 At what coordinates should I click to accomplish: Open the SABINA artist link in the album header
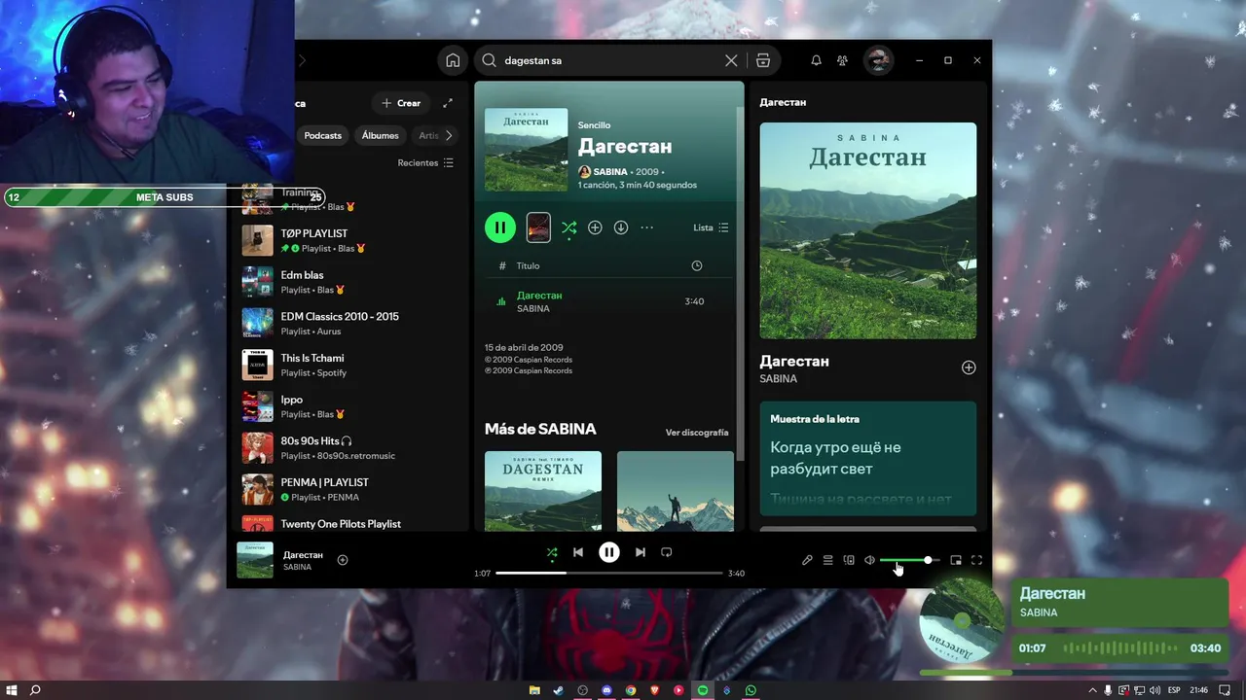click(x=610, y=171)
